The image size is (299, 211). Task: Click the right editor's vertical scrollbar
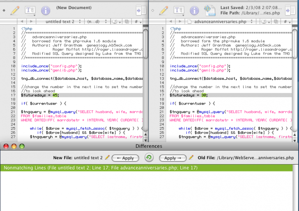[x=294, y=82]
